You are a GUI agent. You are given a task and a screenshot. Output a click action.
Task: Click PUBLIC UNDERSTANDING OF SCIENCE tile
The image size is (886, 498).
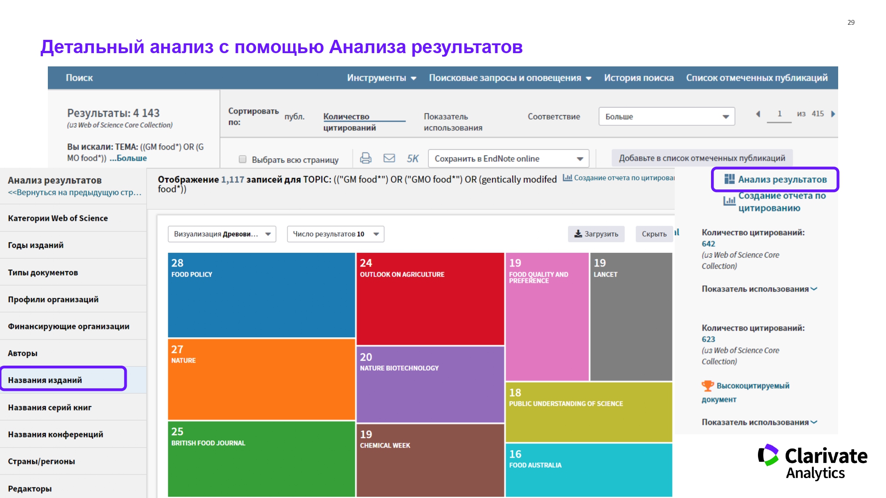(589, 412)
